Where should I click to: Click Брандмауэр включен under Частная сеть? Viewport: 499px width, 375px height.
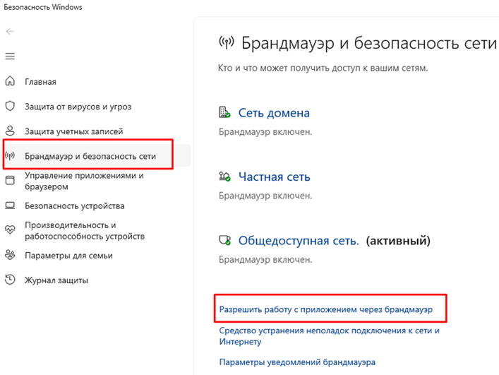pos(265,196)
